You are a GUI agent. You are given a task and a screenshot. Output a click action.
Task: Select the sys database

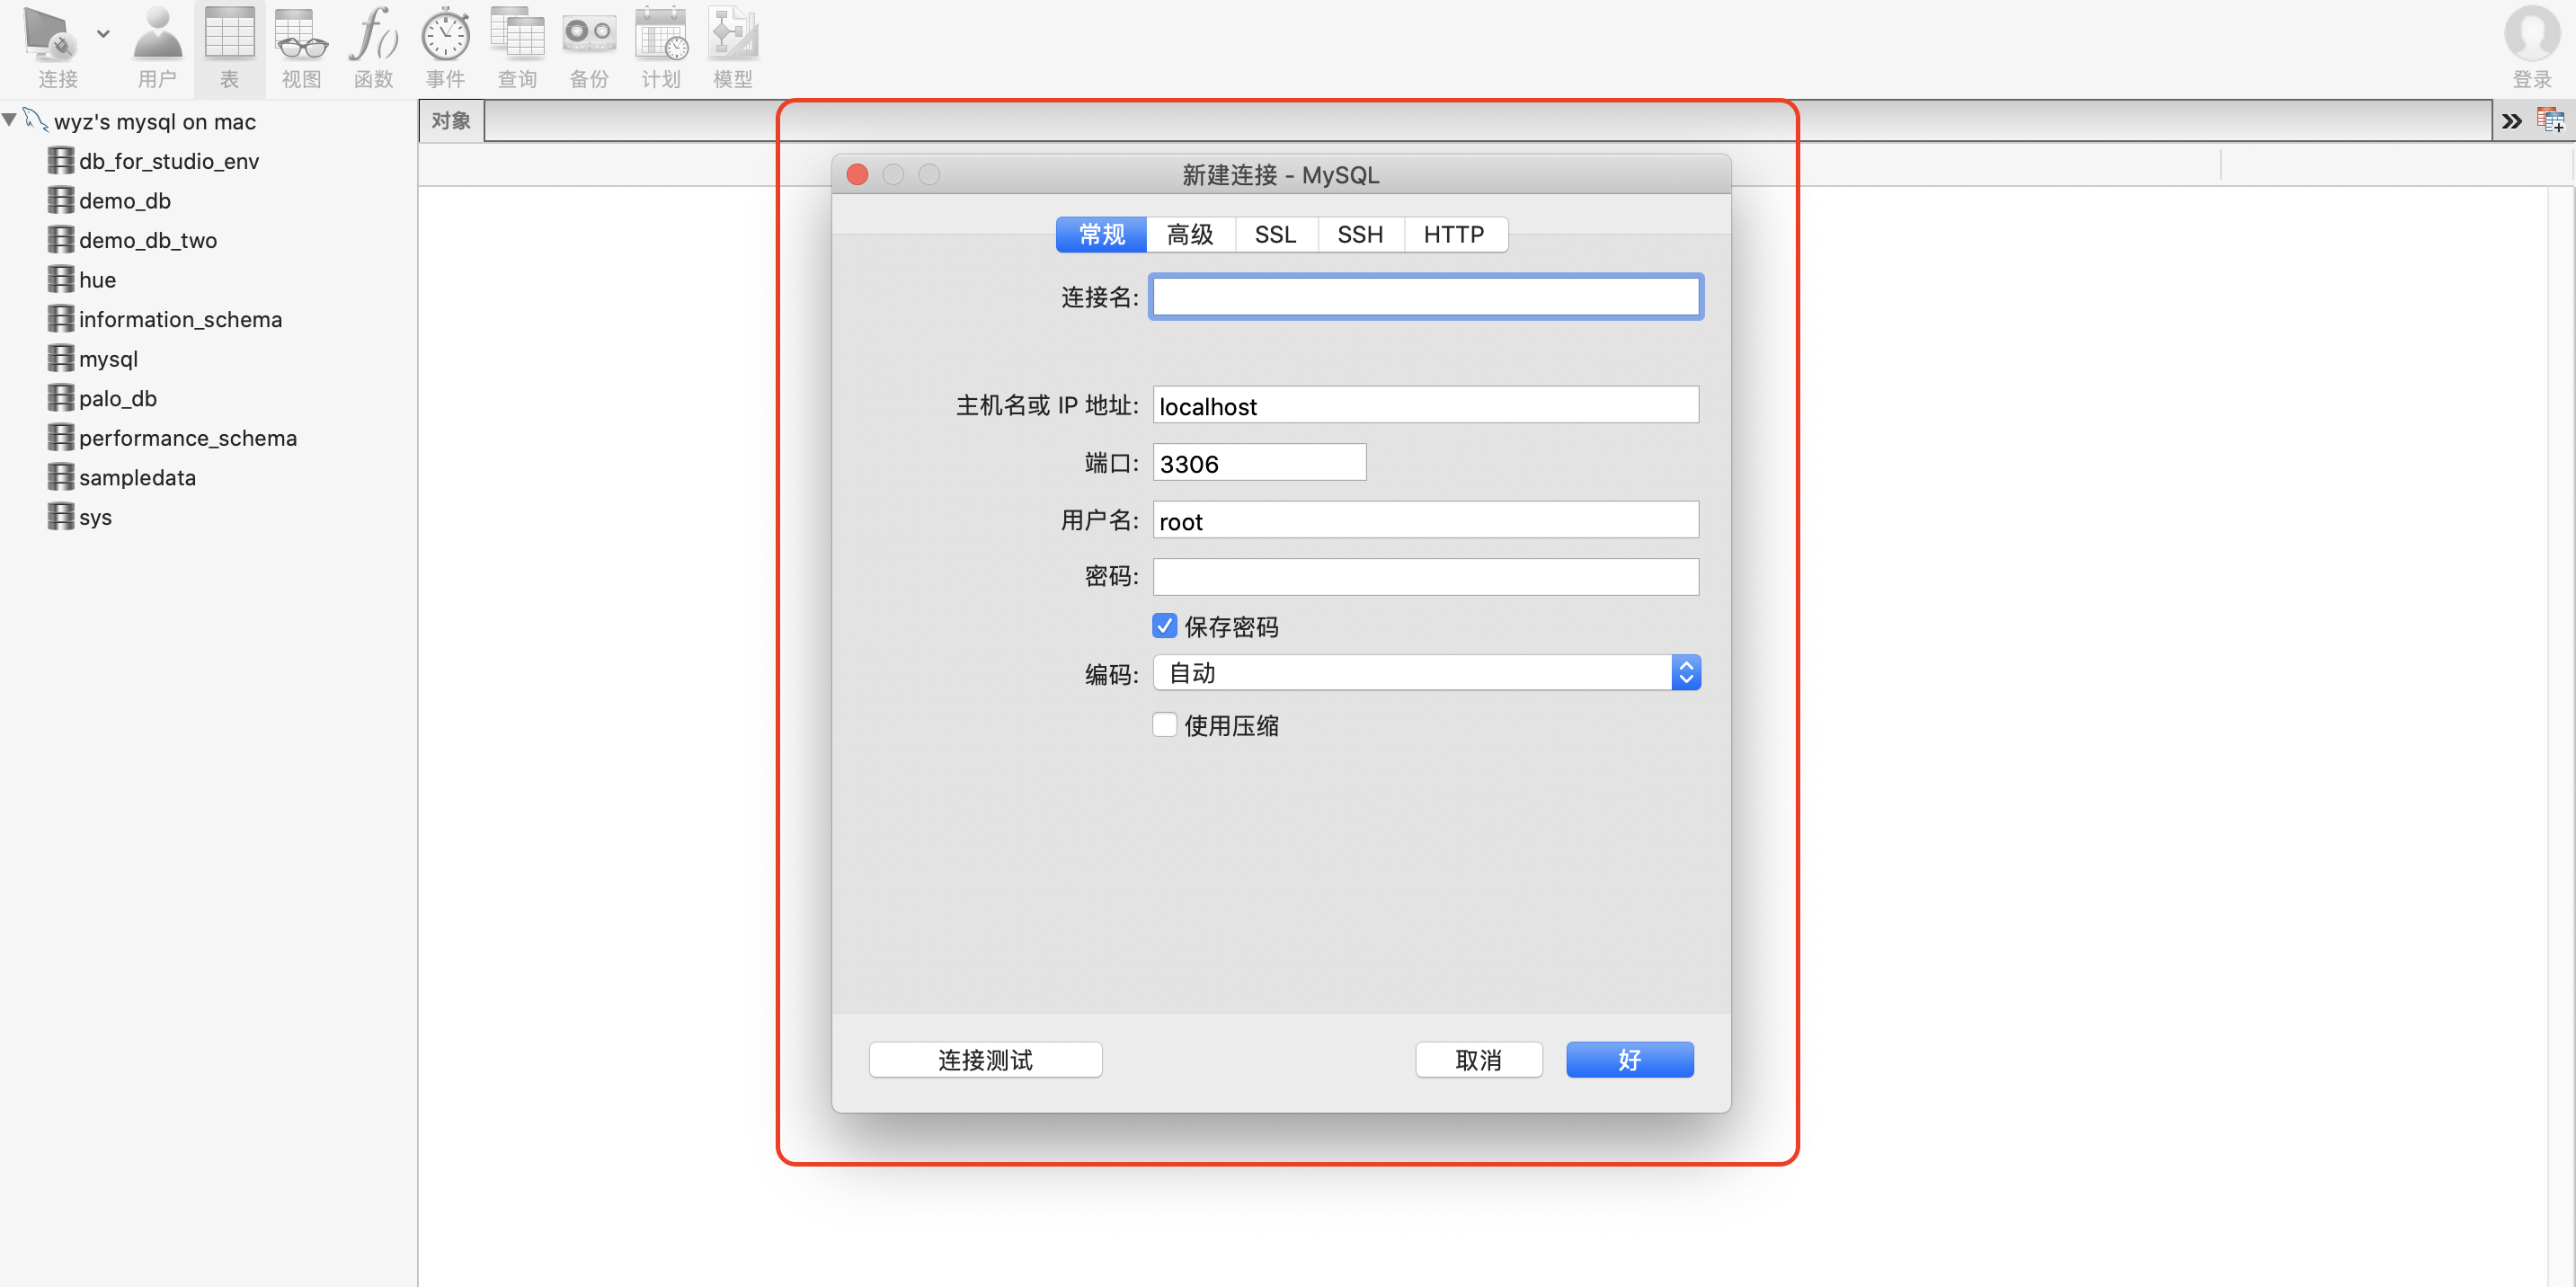(95, 517)
